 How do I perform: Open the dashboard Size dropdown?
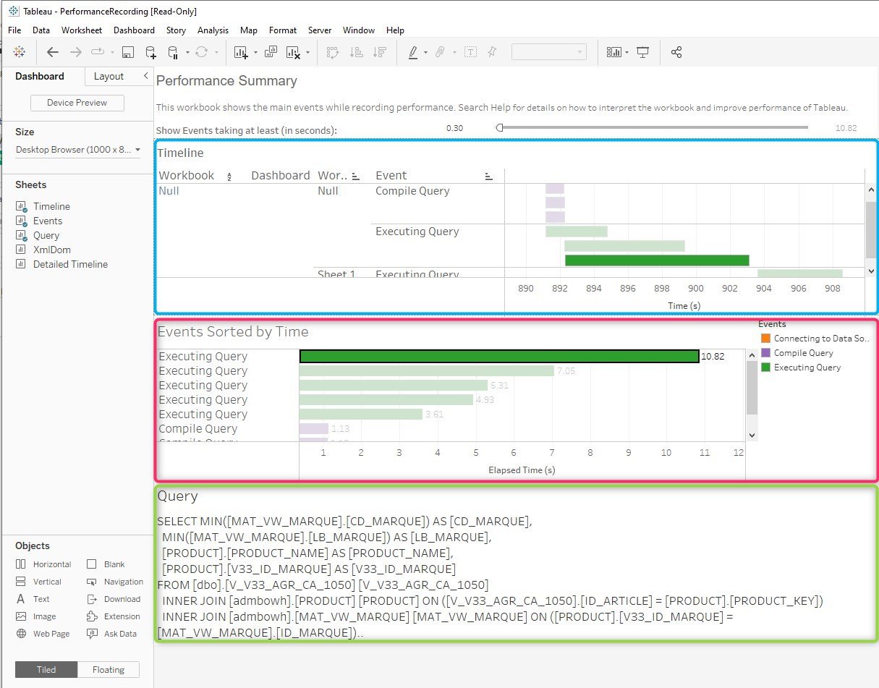[x=78, y=150]
